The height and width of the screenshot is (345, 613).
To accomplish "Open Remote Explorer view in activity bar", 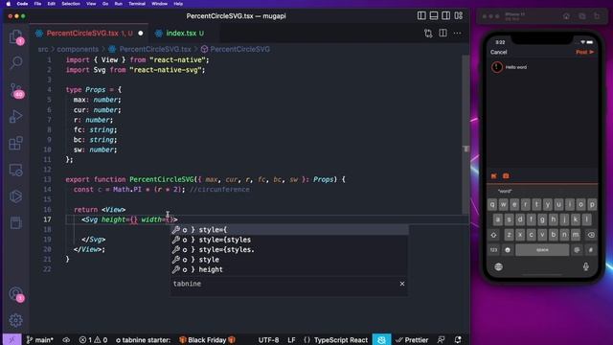I will (x=16, y=170).
